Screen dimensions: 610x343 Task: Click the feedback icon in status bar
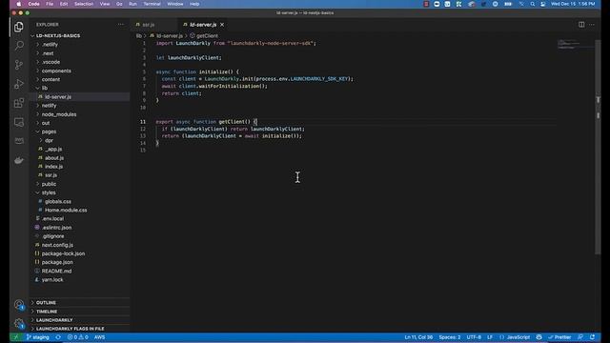click(580, 337)
